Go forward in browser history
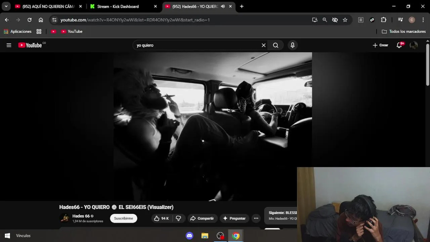The height and width of the screenshot is (242, 430). click(18, 20)
